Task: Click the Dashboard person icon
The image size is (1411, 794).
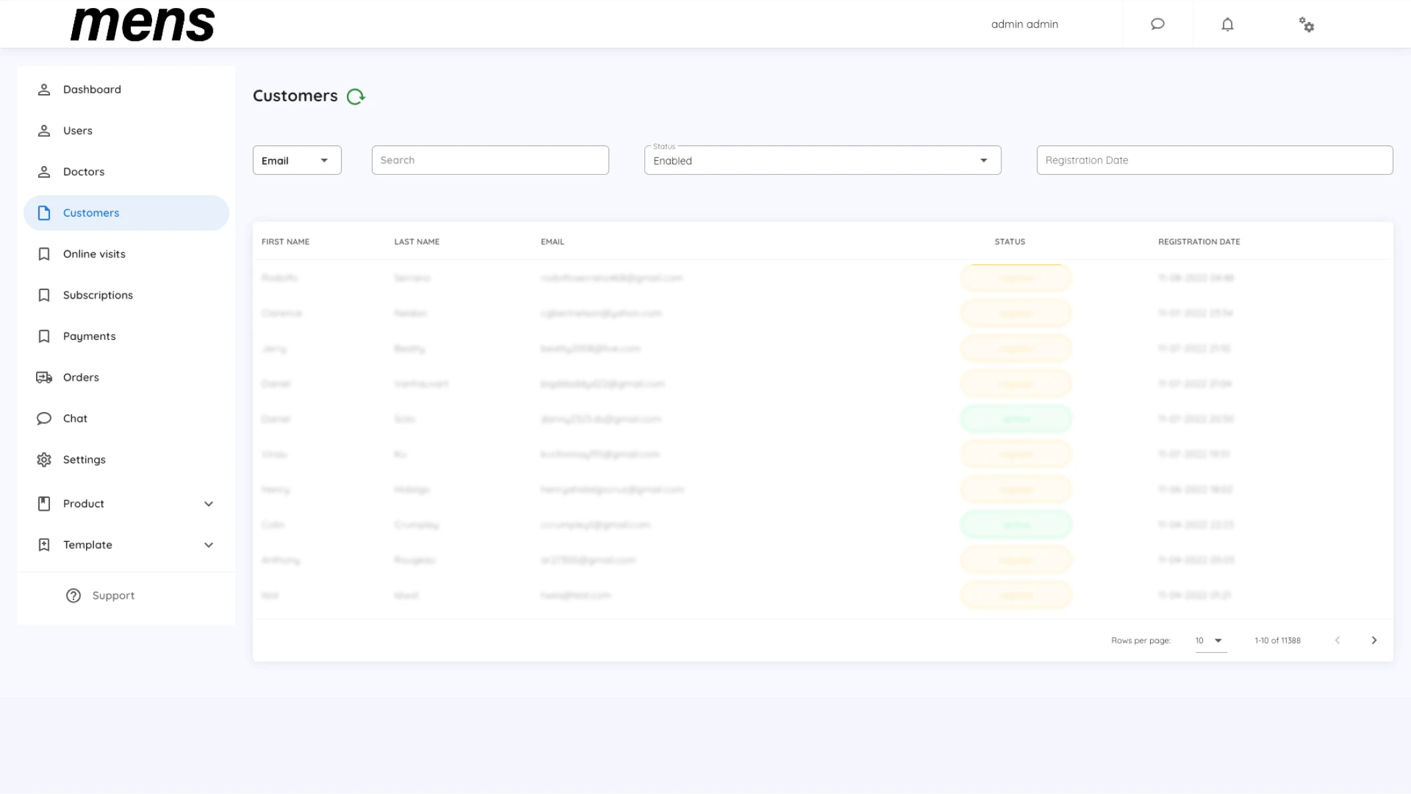Action: pos(44,89)
